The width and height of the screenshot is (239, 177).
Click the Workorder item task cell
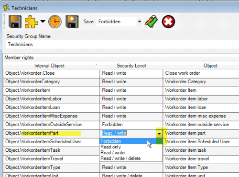[x=201, y=150]
